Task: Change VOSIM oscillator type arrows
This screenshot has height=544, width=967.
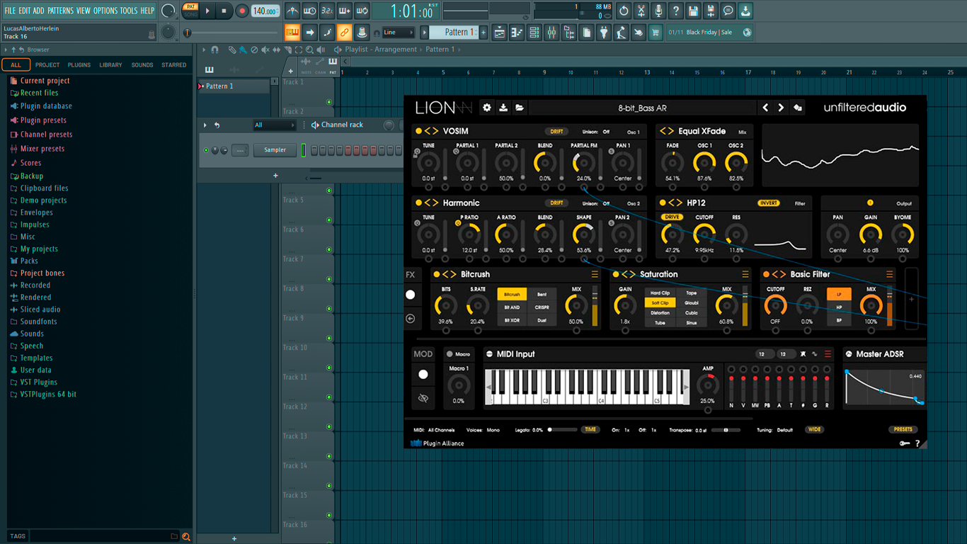Action: 431,131
